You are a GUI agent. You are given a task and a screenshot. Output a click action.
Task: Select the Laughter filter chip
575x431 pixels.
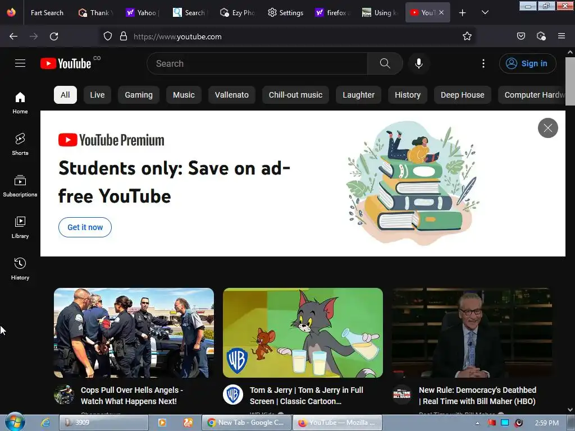coord(359,95)
